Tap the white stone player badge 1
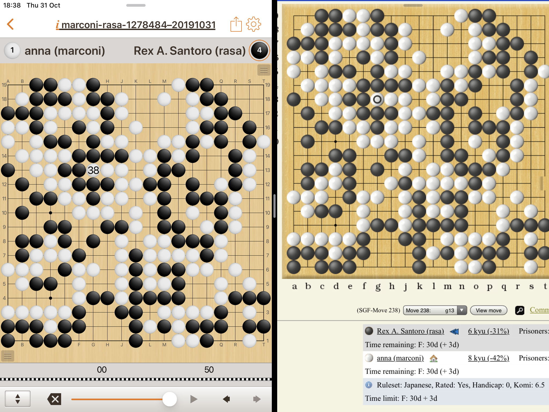 (x=12, y=50)
